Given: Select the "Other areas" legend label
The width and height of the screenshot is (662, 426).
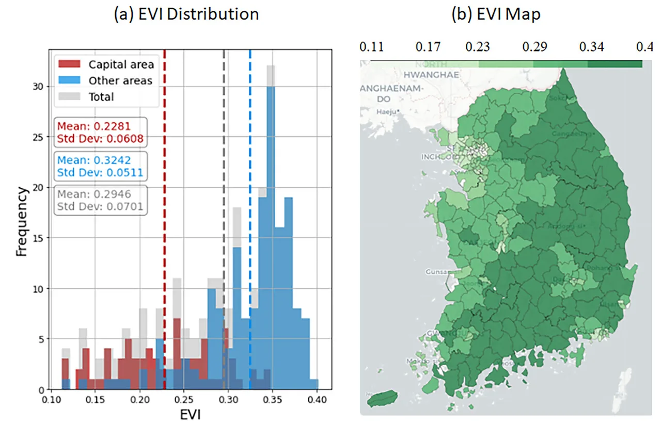Looking at the screenshot, I should click(120, 80).
